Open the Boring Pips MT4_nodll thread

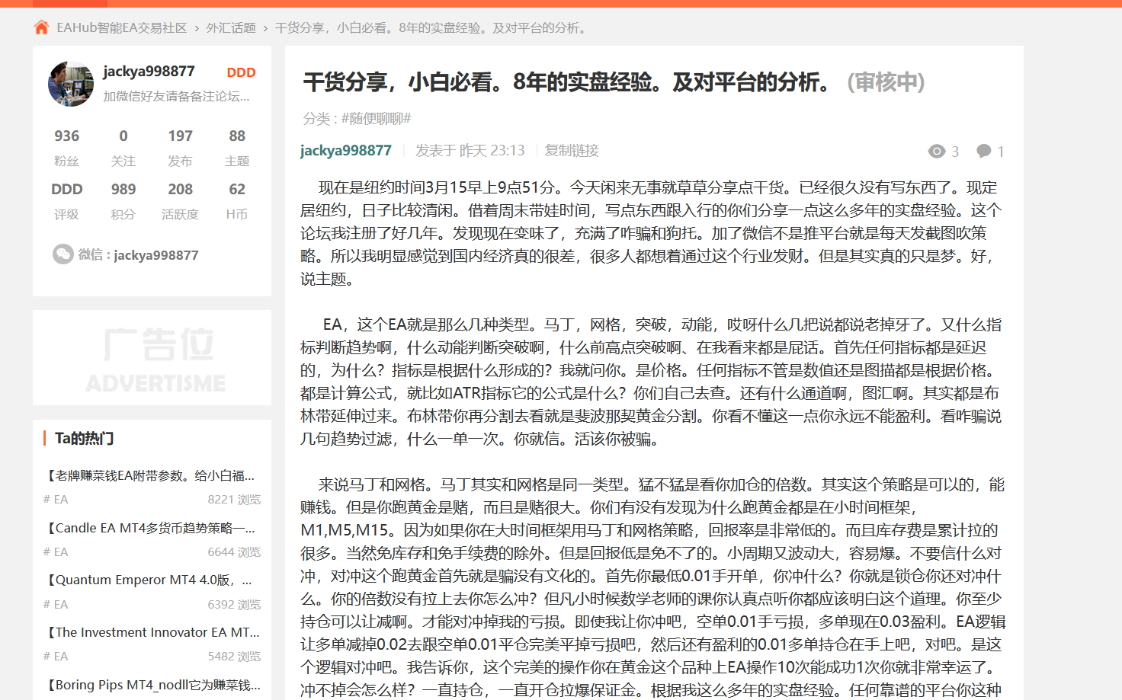click(150, 685)
